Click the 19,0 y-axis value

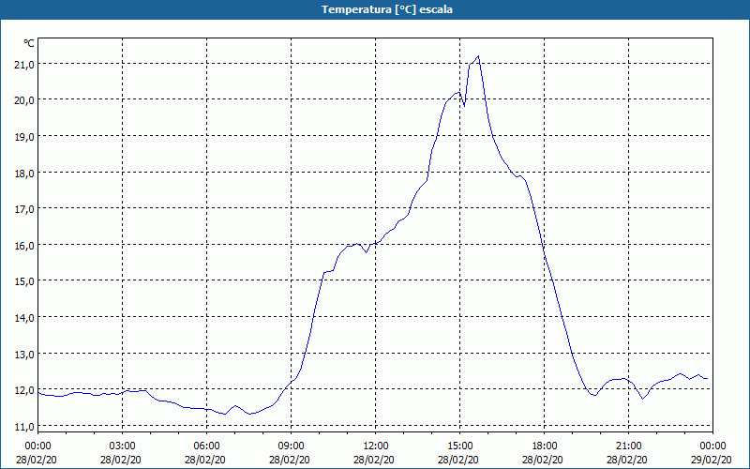click(x=24, y=136)
